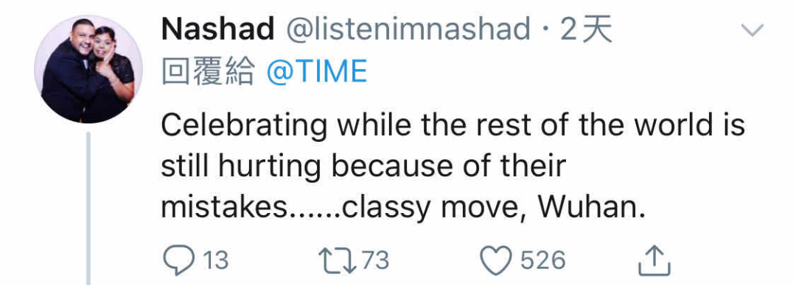Click the "still hurting because of their" line
The image size is (796, 285).
coord(363,167)
